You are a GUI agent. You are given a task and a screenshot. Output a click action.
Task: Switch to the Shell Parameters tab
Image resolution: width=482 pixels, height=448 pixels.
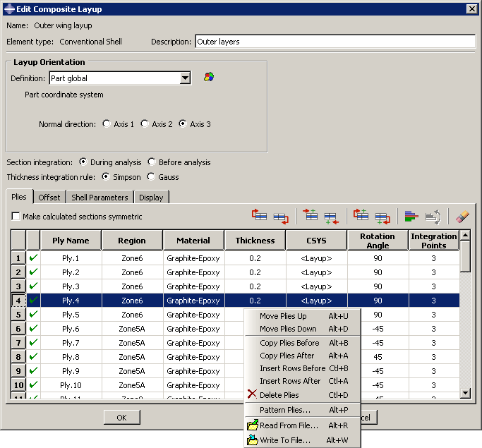(99, 198)
